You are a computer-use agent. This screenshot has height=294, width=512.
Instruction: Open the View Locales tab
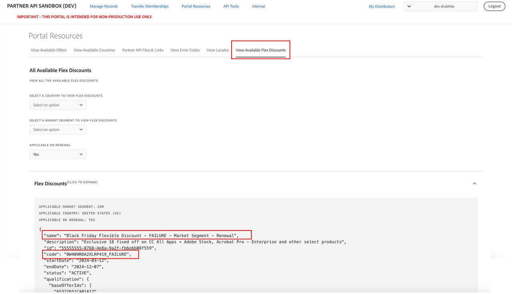click(x=217, y=50)
